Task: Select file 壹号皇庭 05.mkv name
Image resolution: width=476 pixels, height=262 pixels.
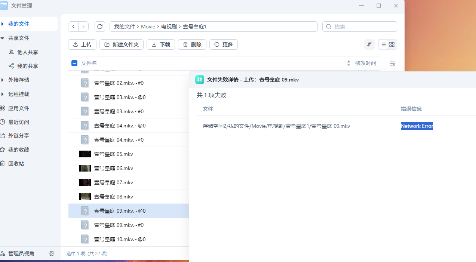Action: (x=114, y=154)
